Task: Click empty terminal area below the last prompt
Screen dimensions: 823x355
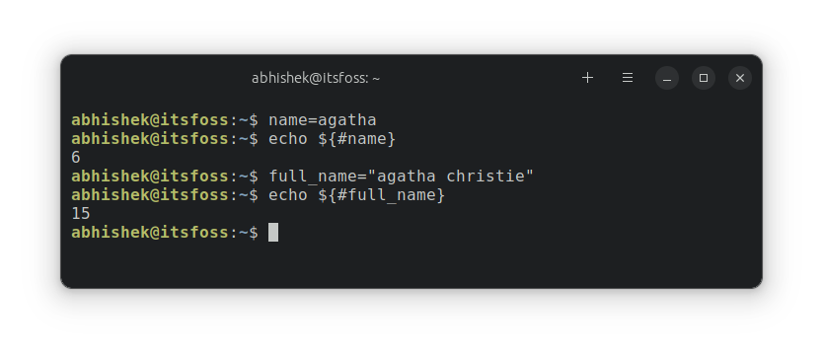Action: click(411, 265)
